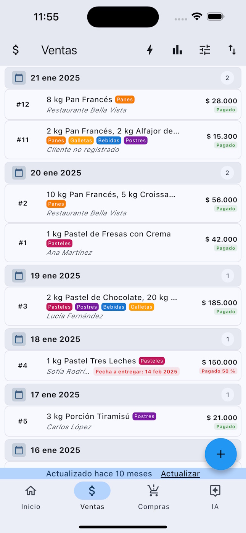
Task: Tap the calendar icon for 21 ene 2025
Action: tap(19, 78)
